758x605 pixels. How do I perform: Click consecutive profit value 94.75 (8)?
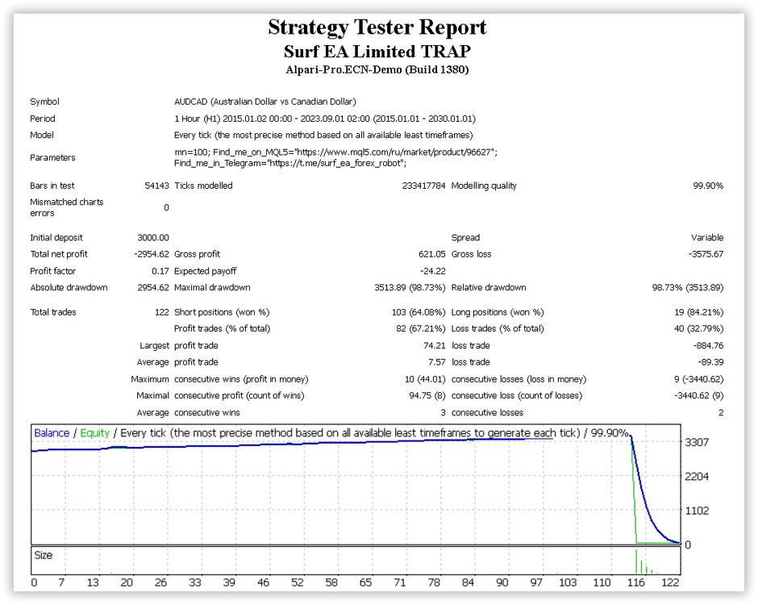(x=427, y=395)
